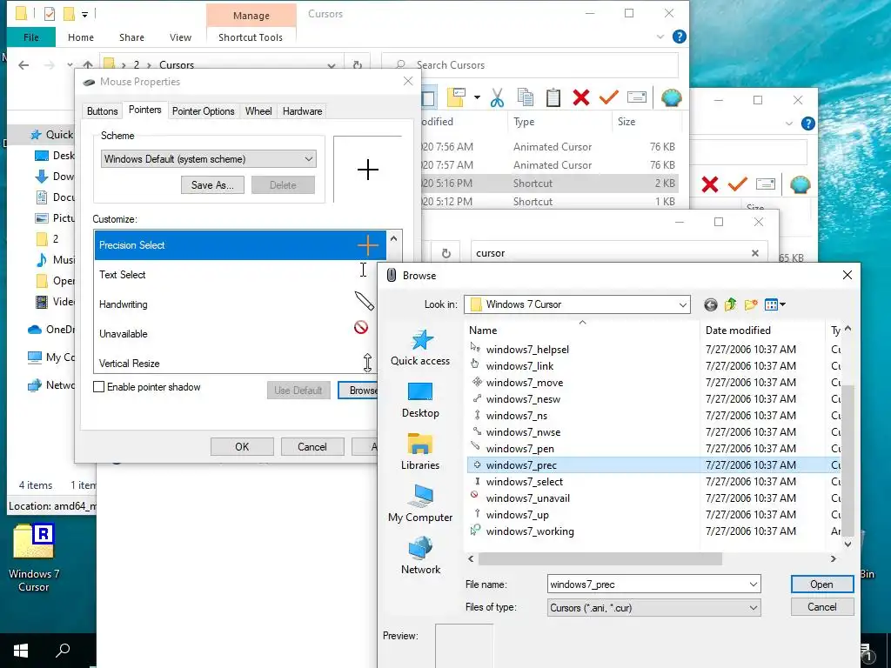Open Share ribbon tab
The height and width of the screenshot is (668, 891).
coord(131,37)
